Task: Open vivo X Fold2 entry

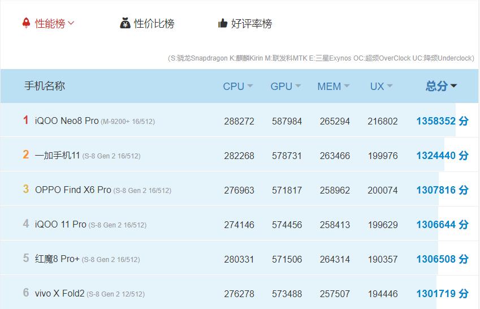Action: point(60,293)
